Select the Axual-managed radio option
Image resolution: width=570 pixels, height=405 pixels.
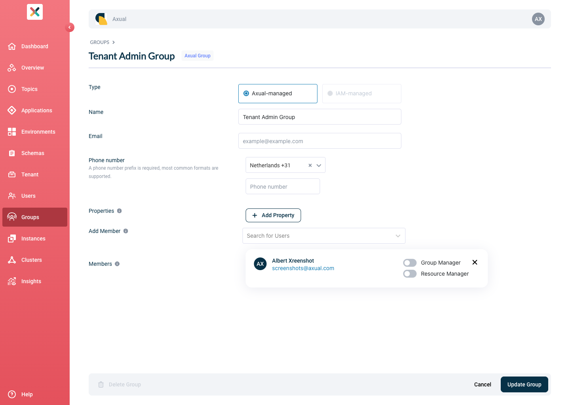tap(278, 94)
